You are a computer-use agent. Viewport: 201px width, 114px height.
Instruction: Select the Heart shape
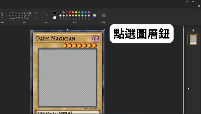pos(25,18)
